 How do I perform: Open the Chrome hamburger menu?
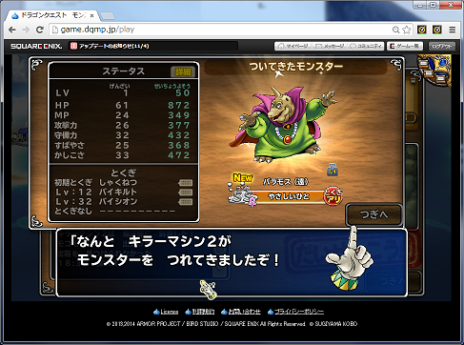point(453,30)
